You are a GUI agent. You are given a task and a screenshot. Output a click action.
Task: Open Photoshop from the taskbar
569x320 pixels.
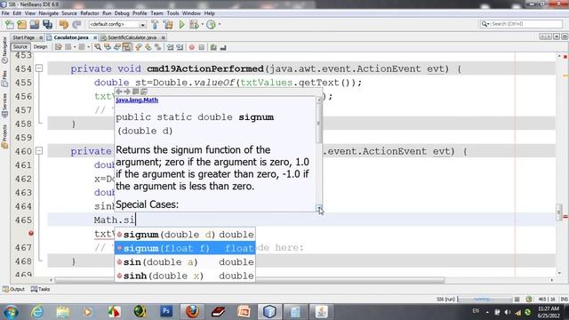click(x=166, y=311)
